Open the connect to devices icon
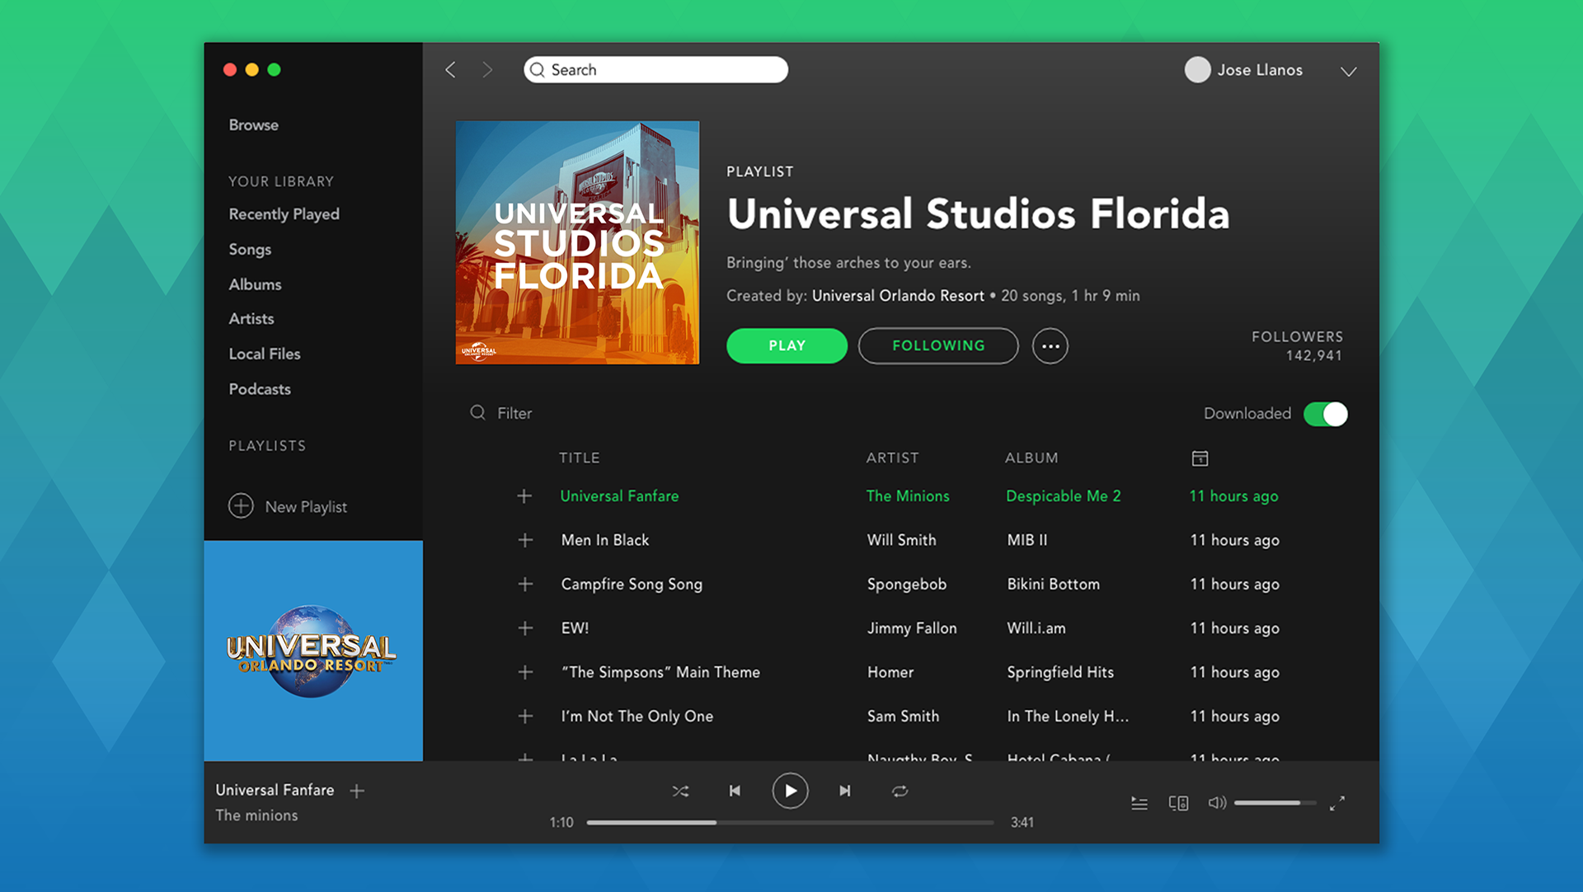Viewport: 1583px width, 892px height. (x=1178, y=803)
